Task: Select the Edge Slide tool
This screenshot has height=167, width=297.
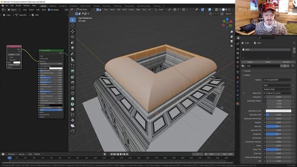Action: pyautogui.click(x=72, y=115)
